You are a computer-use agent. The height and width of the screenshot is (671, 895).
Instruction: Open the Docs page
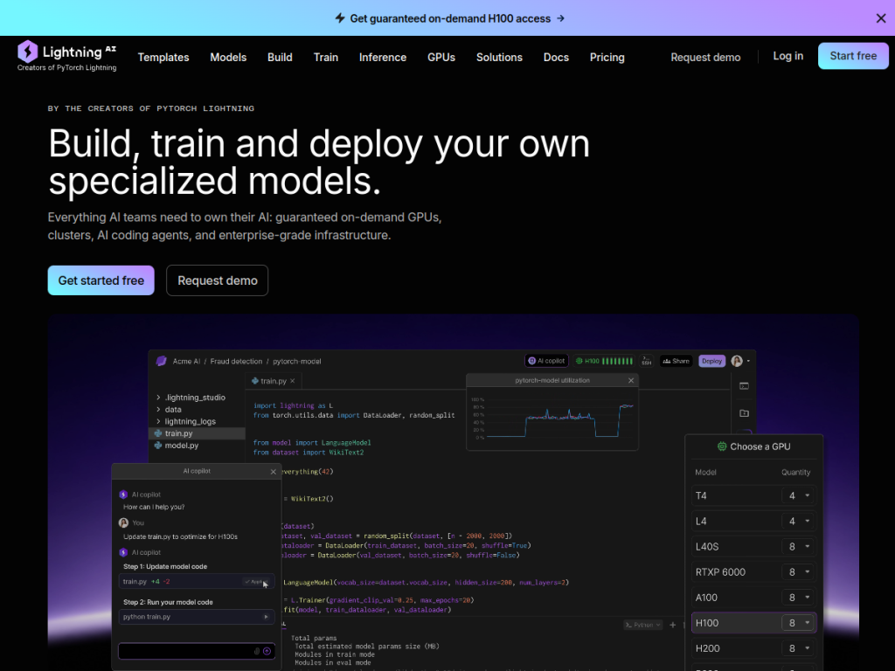(556, 57)
